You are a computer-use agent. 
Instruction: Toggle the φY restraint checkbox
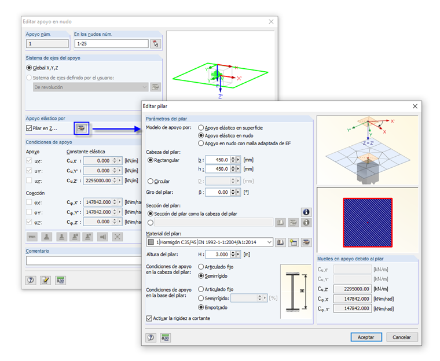coord(29,212)
